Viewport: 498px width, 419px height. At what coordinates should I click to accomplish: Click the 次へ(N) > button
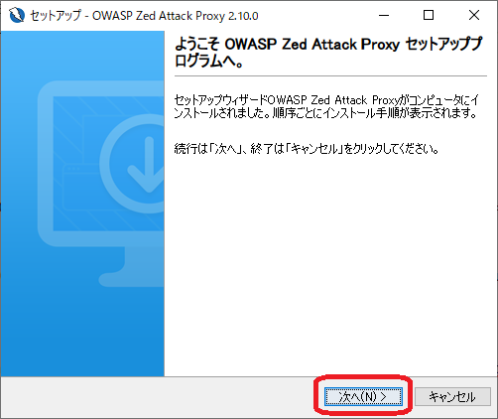363,396
